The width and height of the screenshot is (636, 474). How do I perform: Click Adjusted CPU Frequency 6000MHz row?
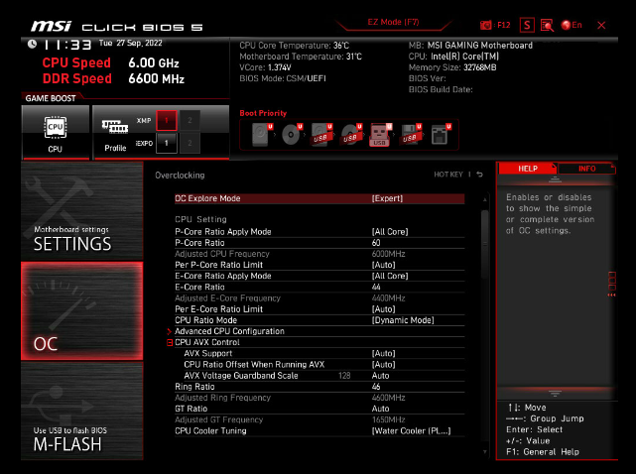coord(319,254)
